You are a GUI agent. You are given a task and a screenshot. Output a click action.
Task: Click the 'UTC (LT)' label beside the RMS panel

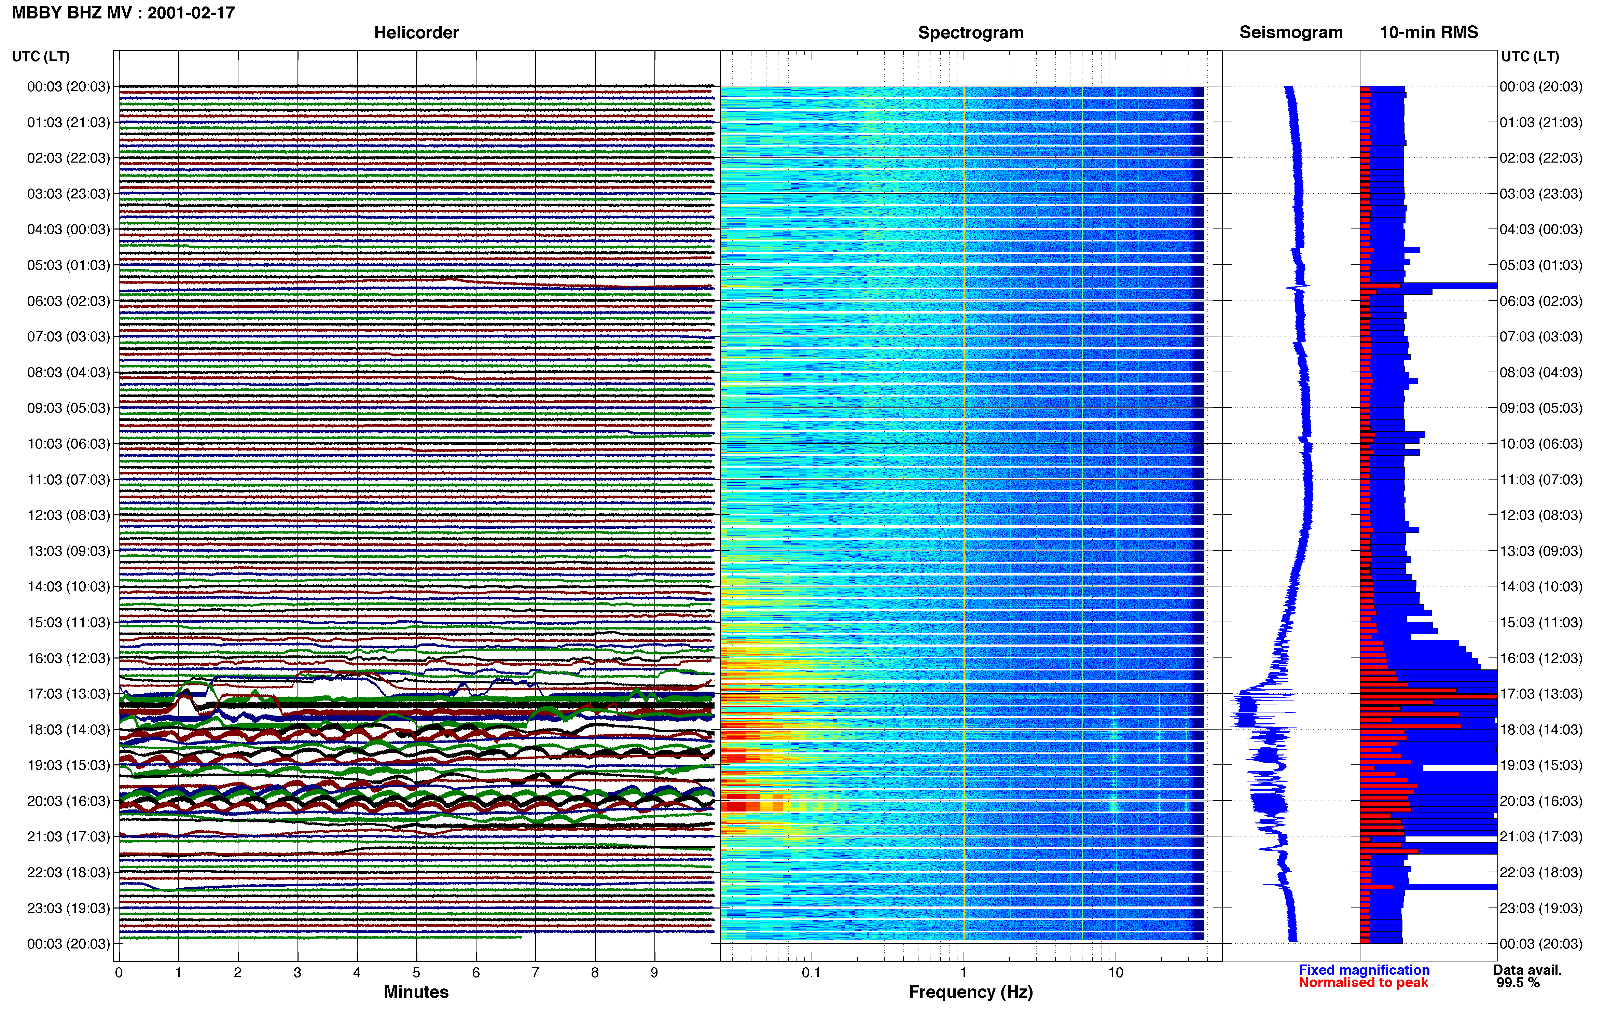tap(1530, 56)
